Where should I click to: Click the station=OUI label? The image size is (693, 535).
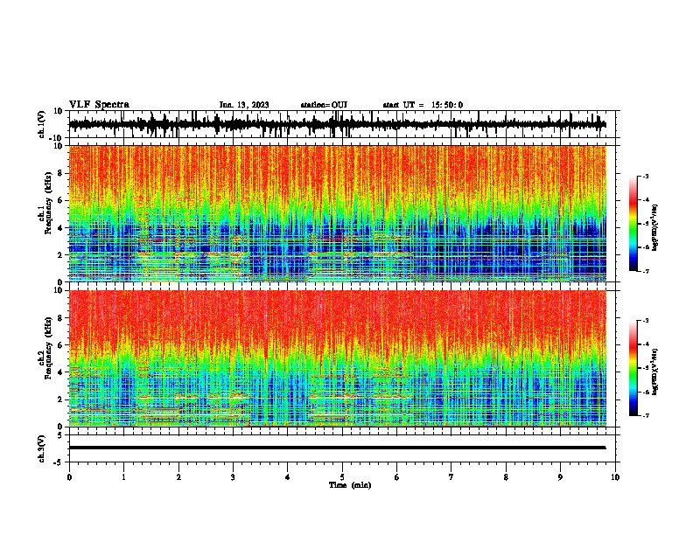[x=324, y=105]
